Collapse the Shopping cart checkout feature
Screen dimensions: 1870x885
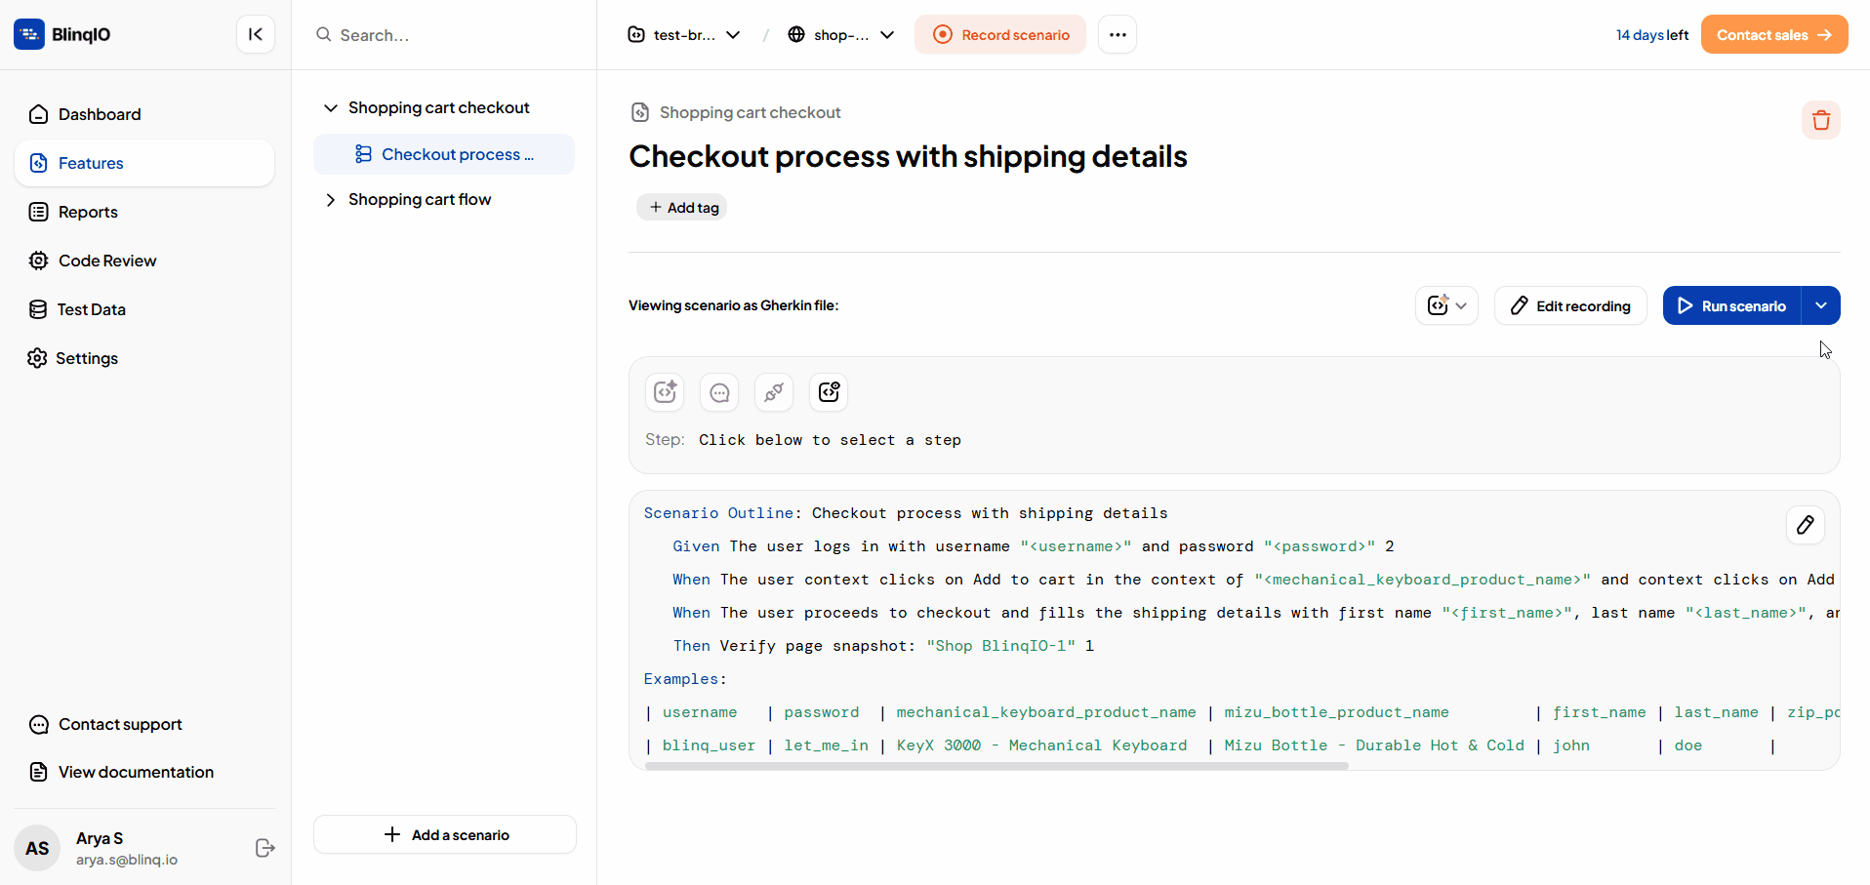(x=330, y=108)
